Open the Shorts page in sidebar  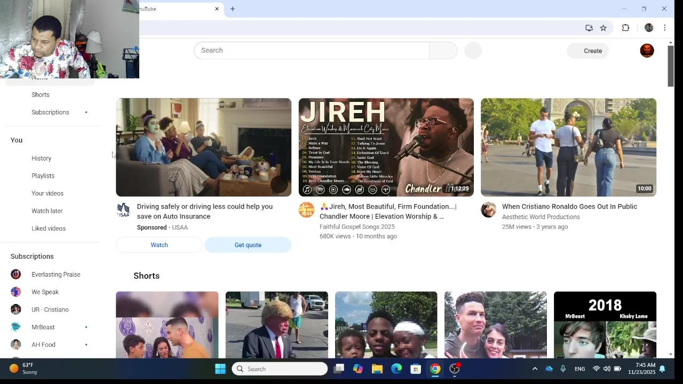tap(41, 94)
